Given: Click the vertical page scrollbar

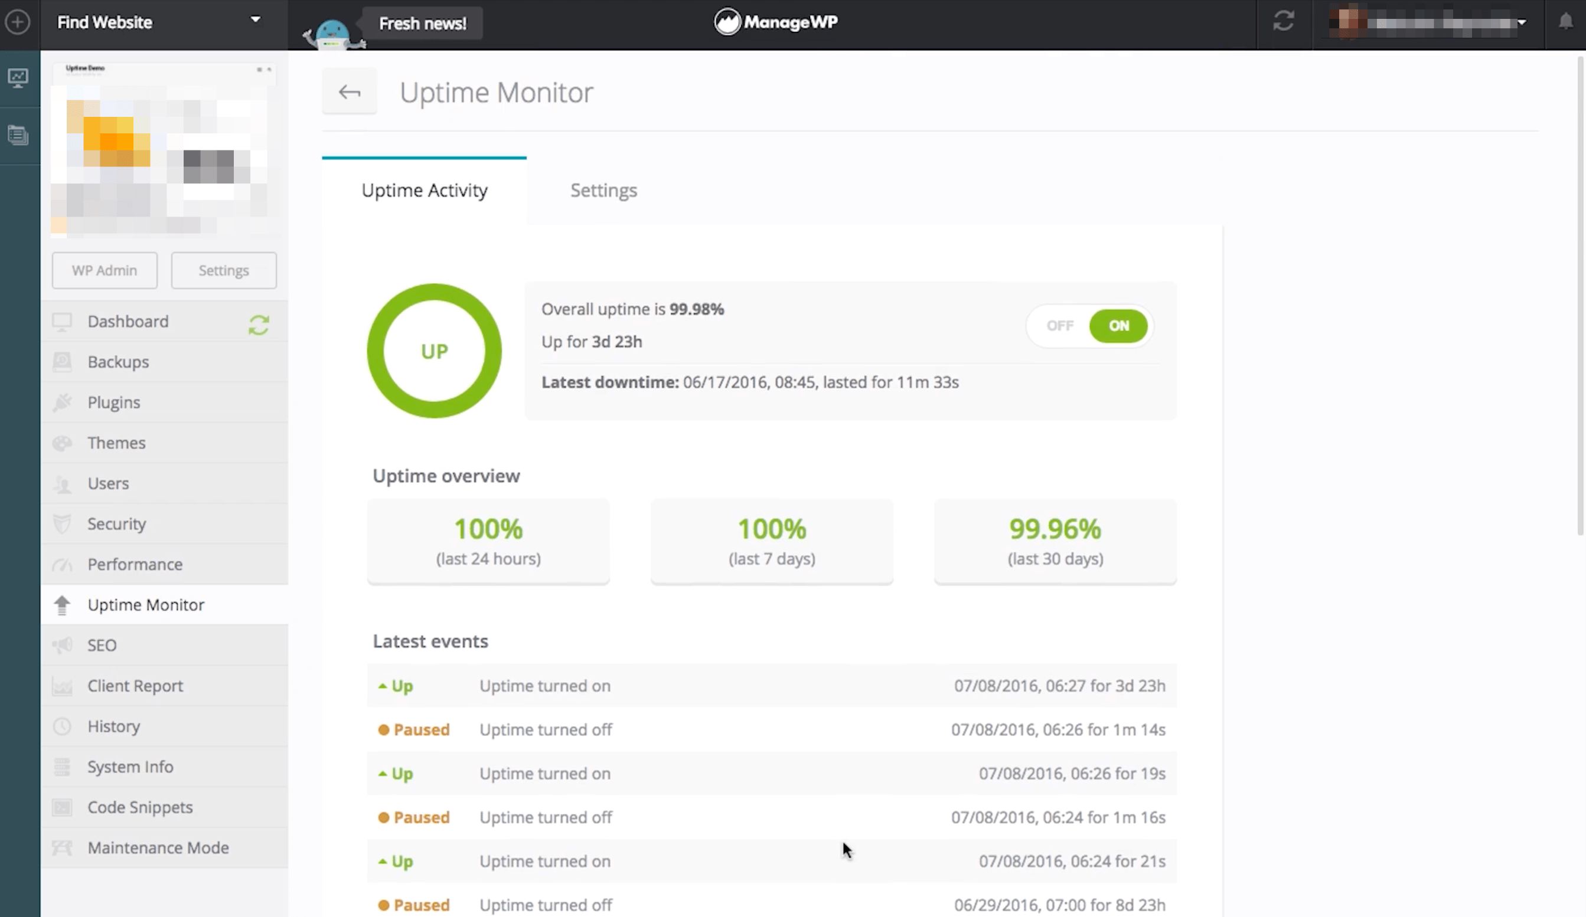Looking at the screenshot, I should [1580, 296].
